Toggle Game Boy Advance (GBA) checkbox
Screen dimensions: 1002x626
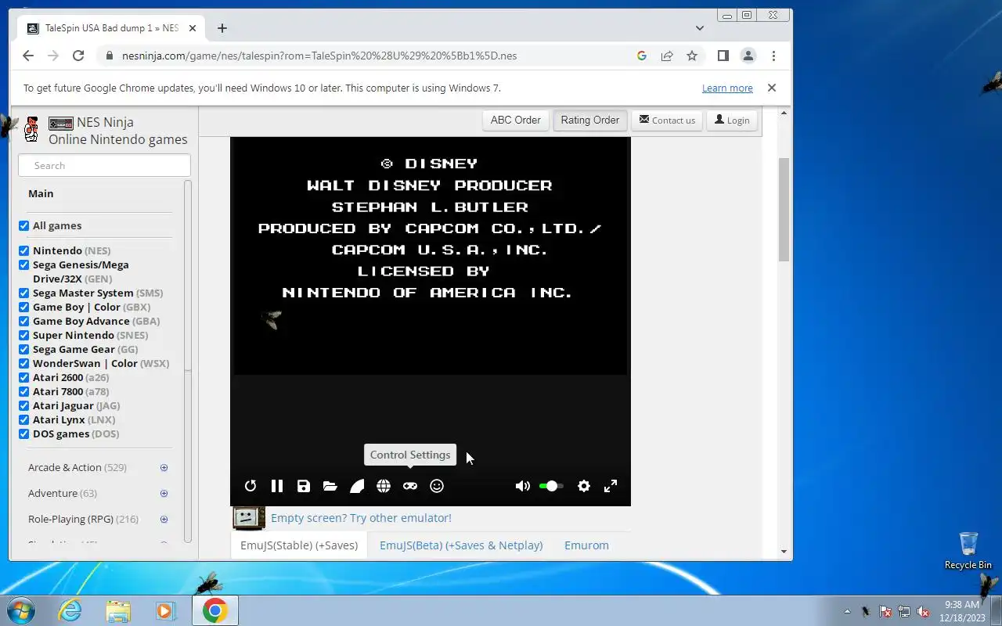23,321
